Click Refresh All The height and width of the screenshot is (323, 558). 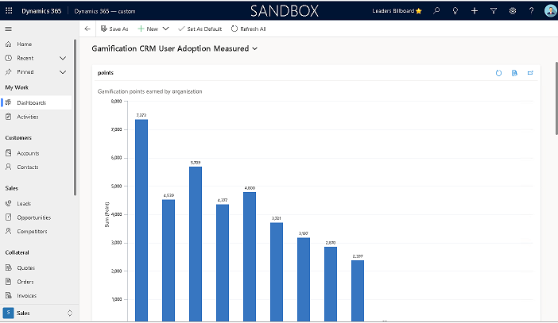248,29
